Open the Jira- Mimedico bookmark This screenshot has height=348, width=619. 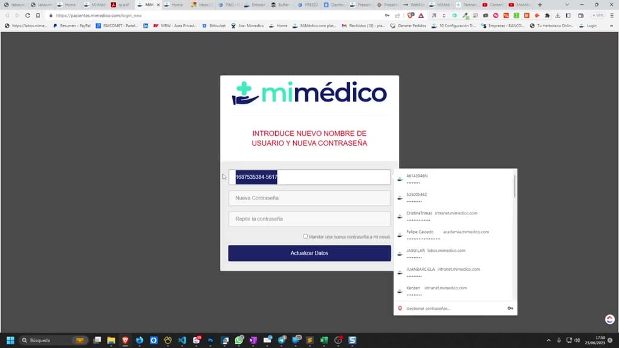click(x=247, y=25)
